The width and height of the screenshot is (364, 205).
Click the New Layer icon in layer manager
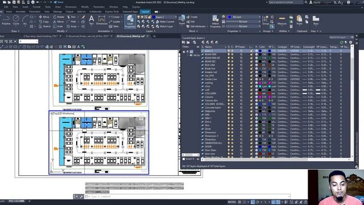(x=203, y=42)
